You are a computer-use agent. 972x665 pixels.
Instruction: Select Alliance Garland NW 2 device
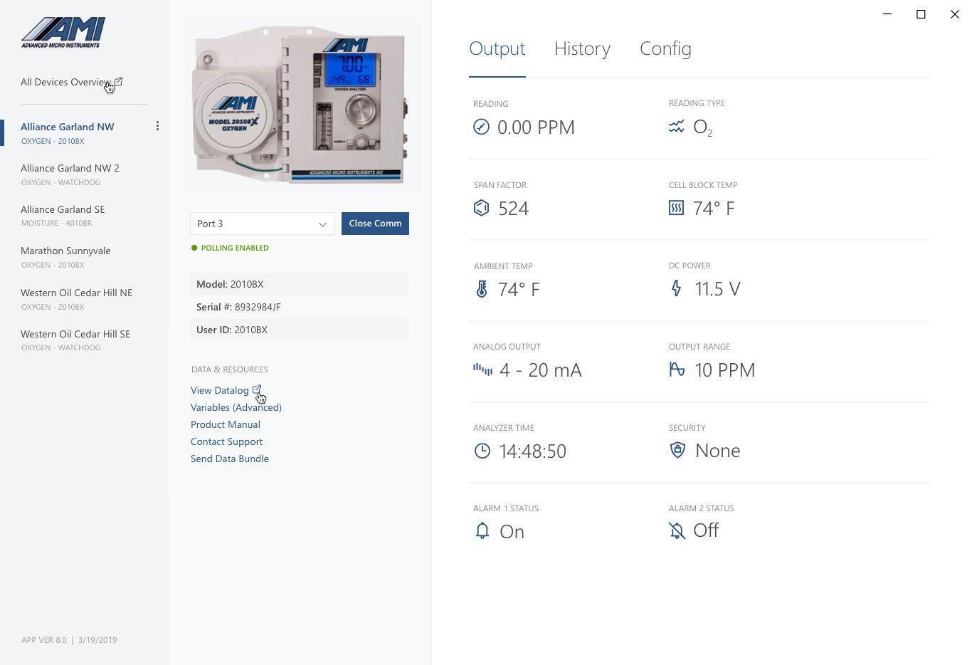[70, 174]
